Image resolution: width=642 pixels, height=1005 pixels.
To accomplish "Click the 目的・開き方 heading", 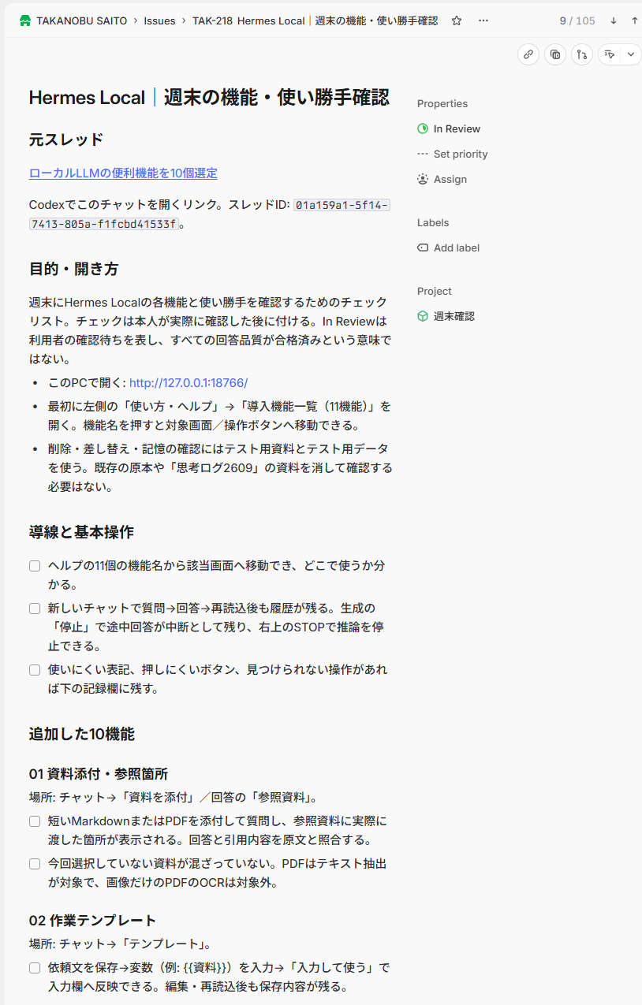I will click(74, 269).
